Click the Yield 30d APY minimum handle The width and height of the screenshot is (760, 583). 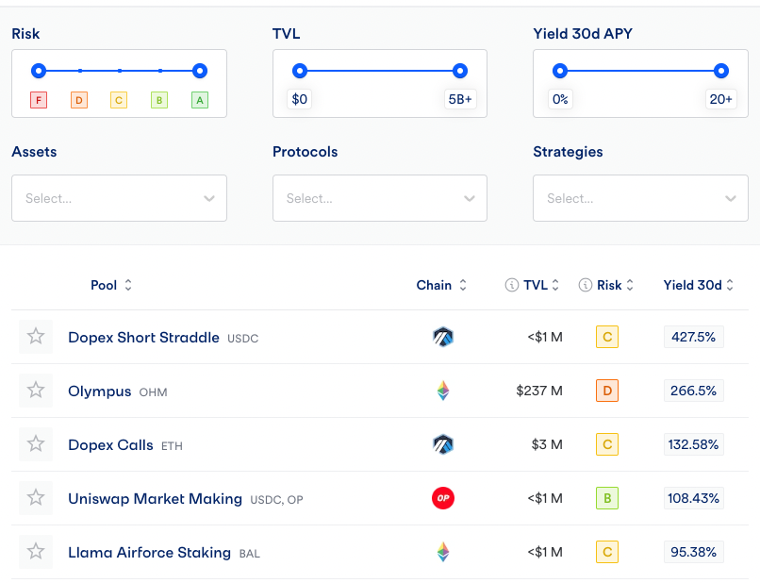click(x=560, y=71)
